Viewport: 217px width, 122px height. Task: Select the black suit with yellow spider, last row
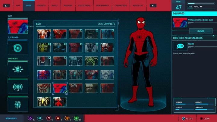coord(44,102)
